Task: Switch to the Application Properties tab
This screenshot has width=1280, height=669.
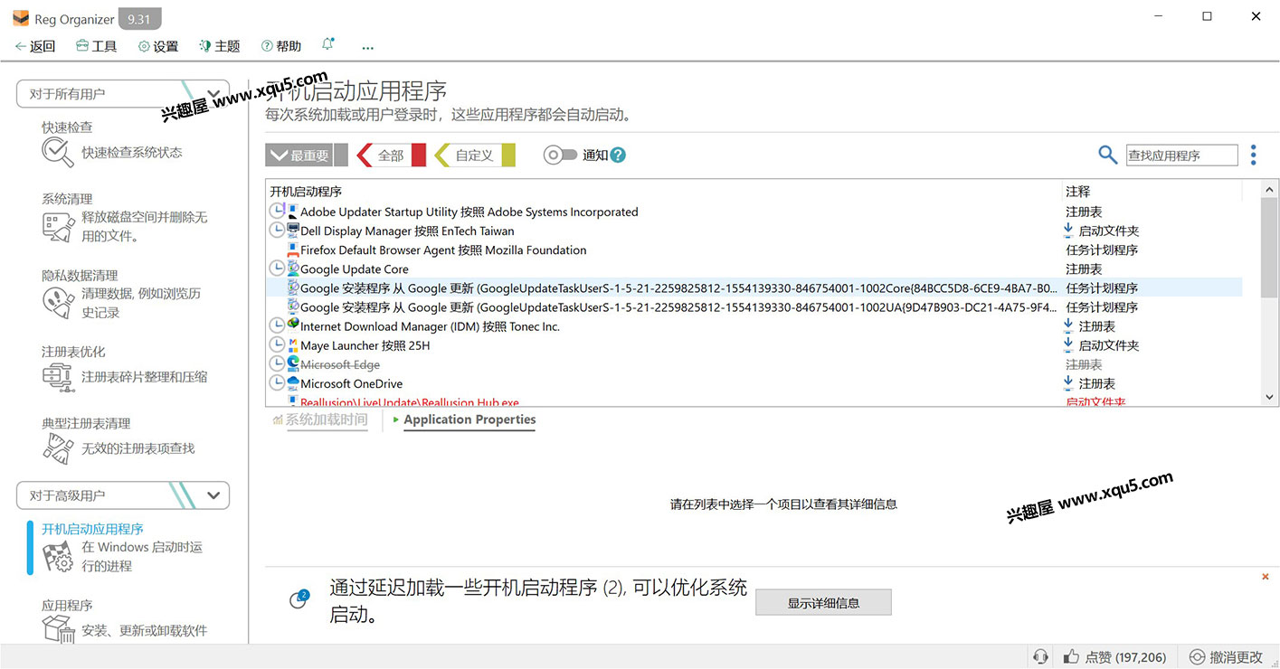Action: [469, 419]
